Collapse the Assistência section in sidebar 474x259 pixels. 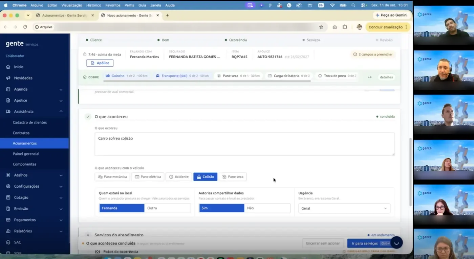(x=61, y=112)
